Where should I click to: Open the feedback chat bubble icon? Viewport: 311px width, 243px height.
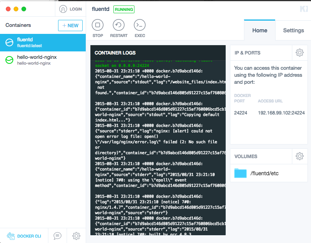57,236
